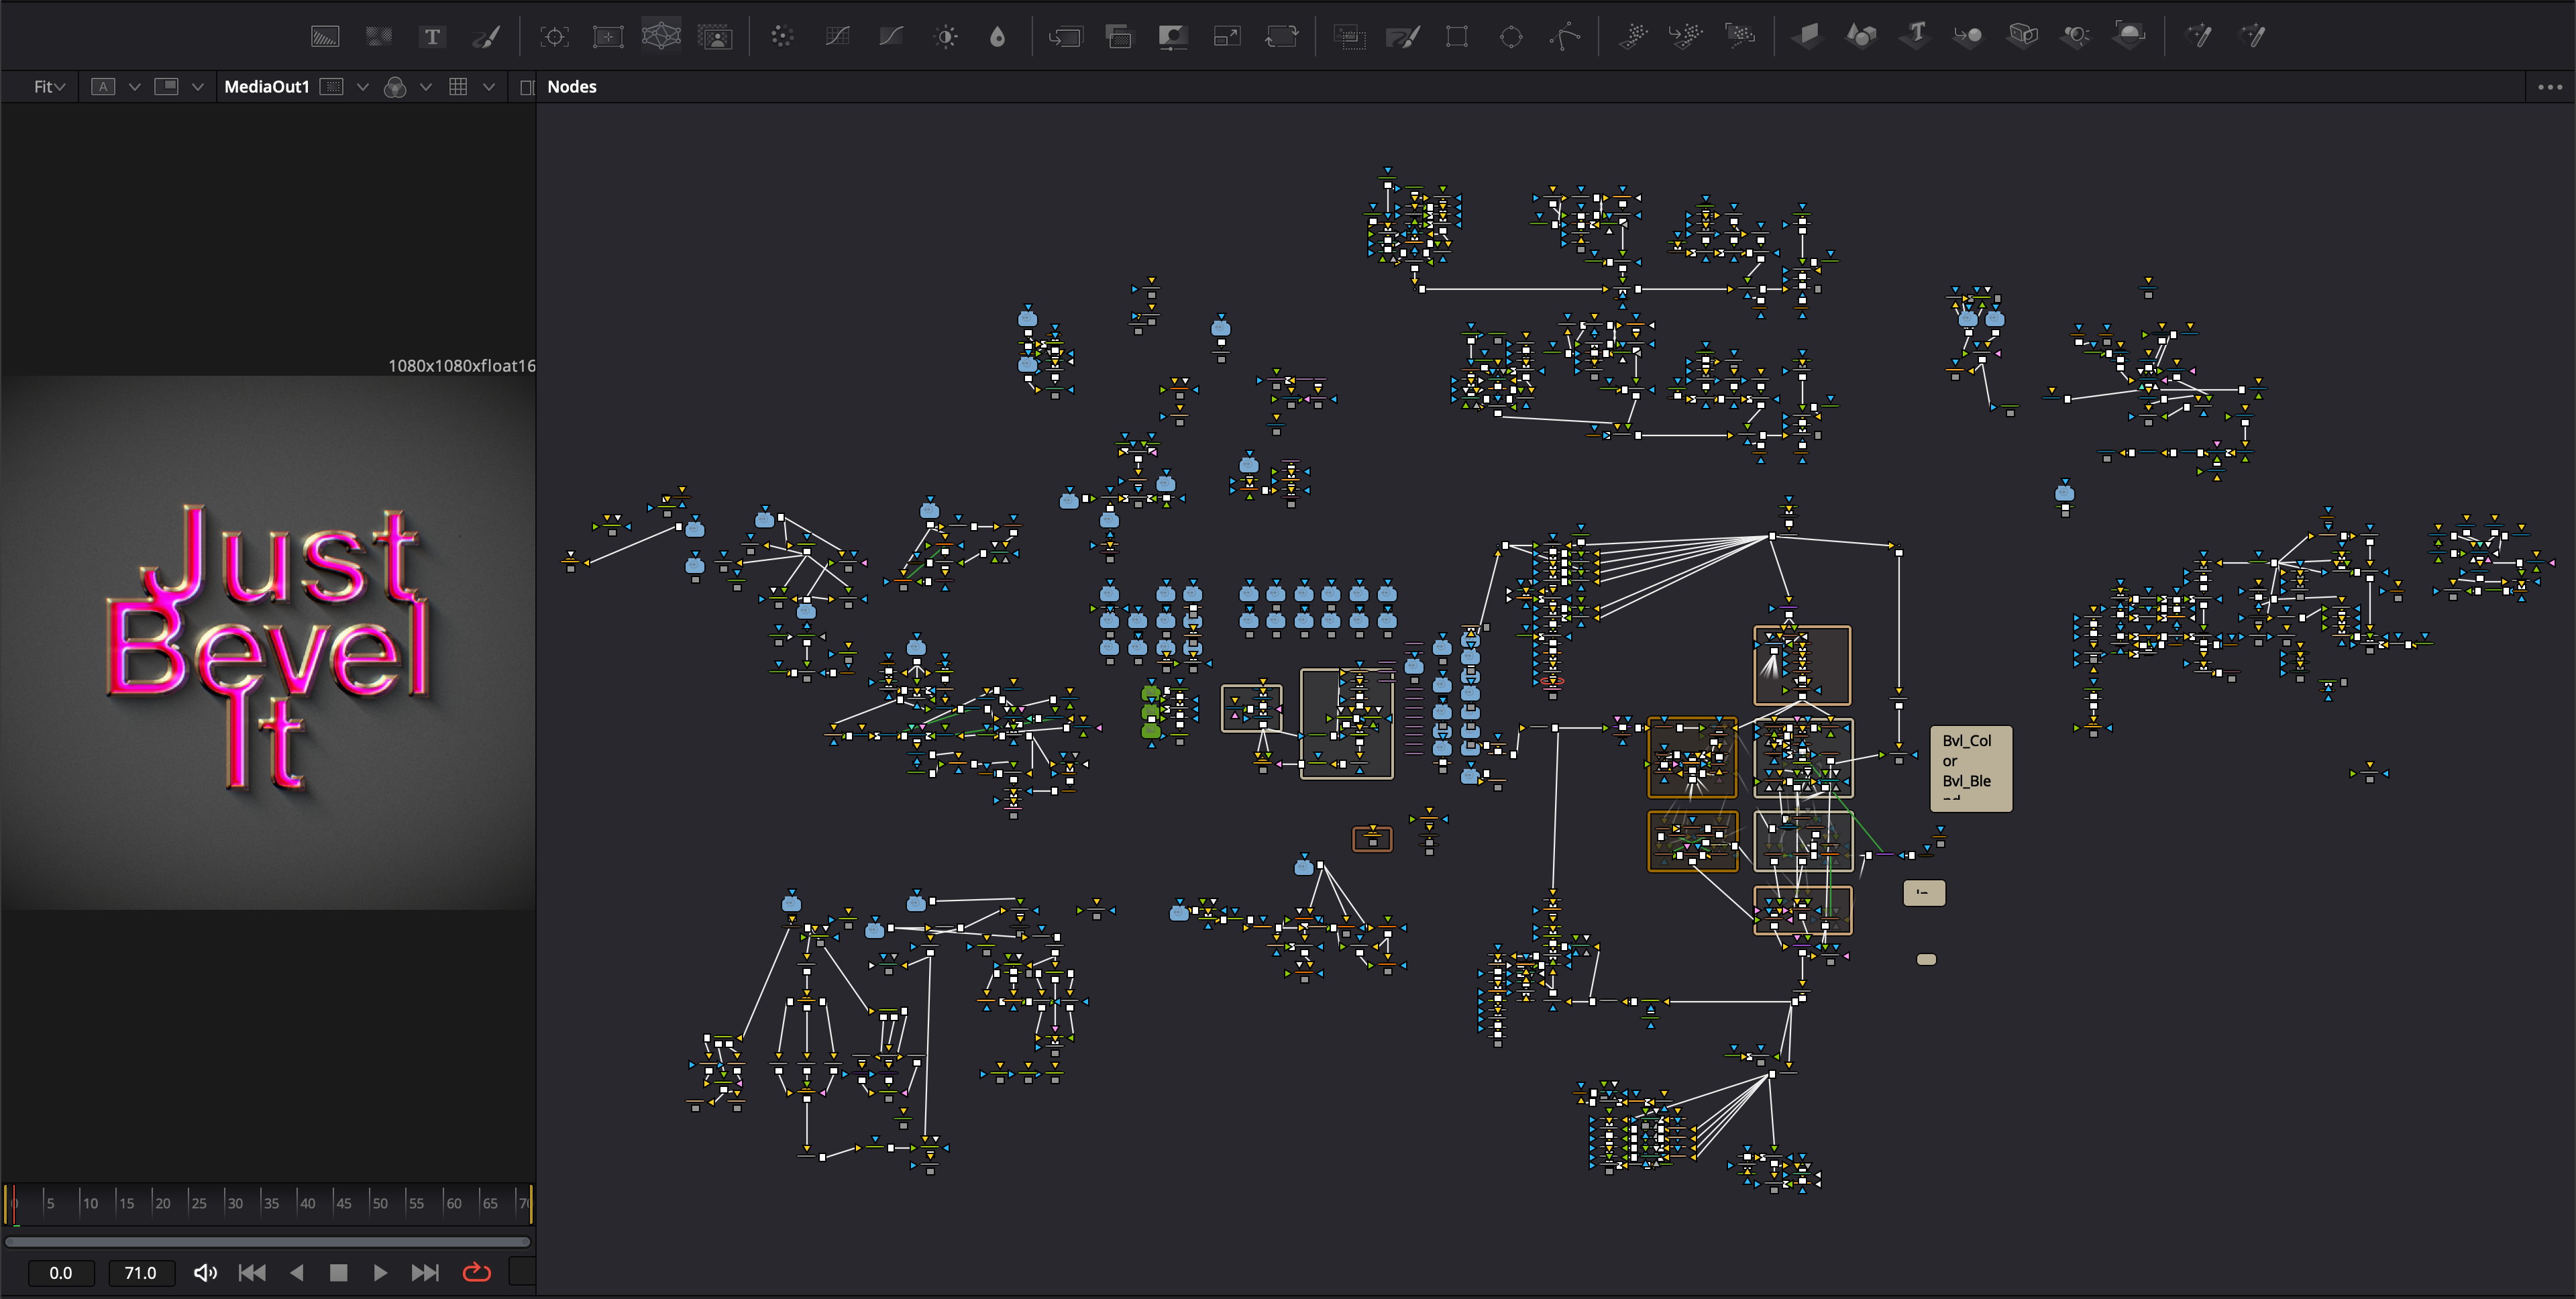Toggle viewer split layout icon

pos(166,87)
